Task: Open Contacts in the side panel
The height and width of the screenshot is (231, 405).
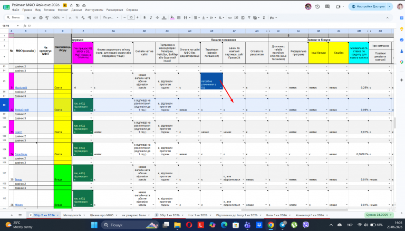Action: click(401, 51)
